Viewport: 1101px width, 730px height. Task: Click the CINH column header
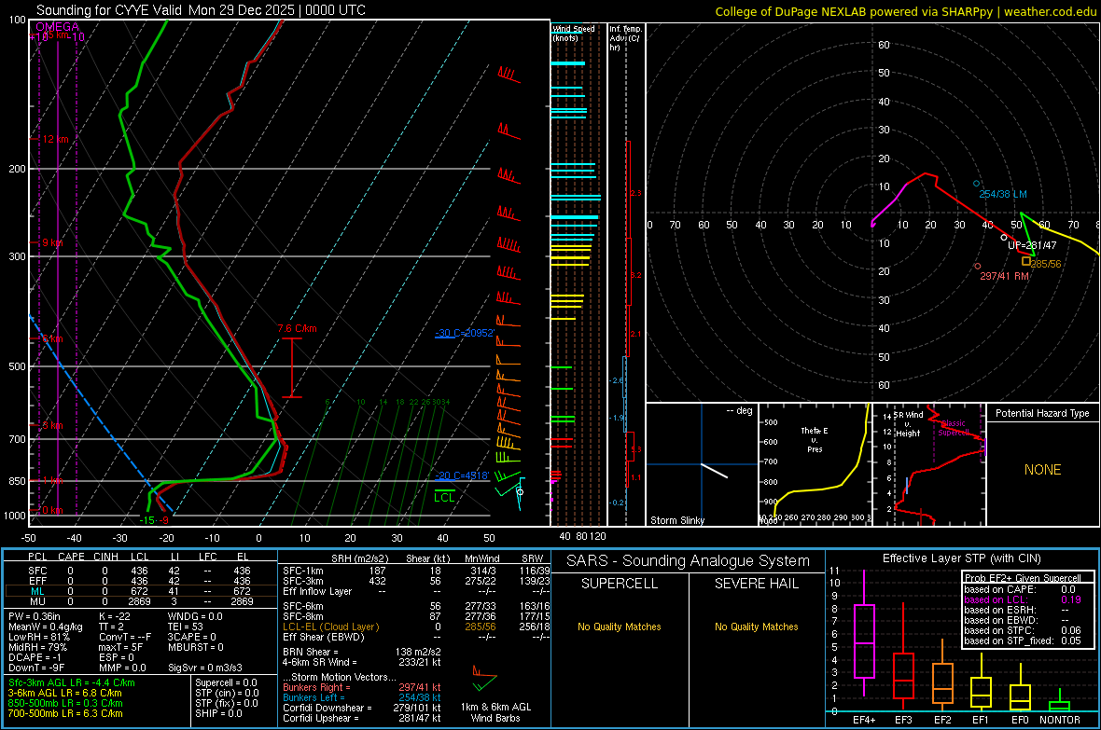(106, 557)
